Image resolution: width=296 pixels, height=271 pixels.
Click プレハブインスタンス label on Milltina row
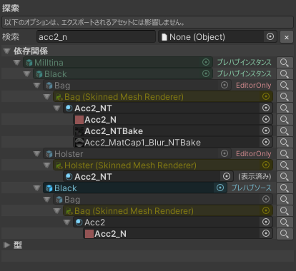[244, 62]
